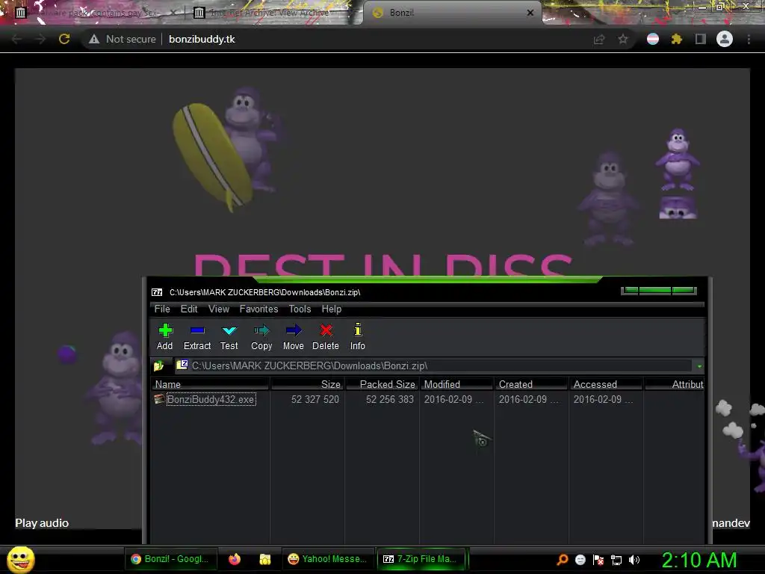Open the File menu in 7-Zip
The height and width of the screenshot is (574, 765).
click(162, 309)
